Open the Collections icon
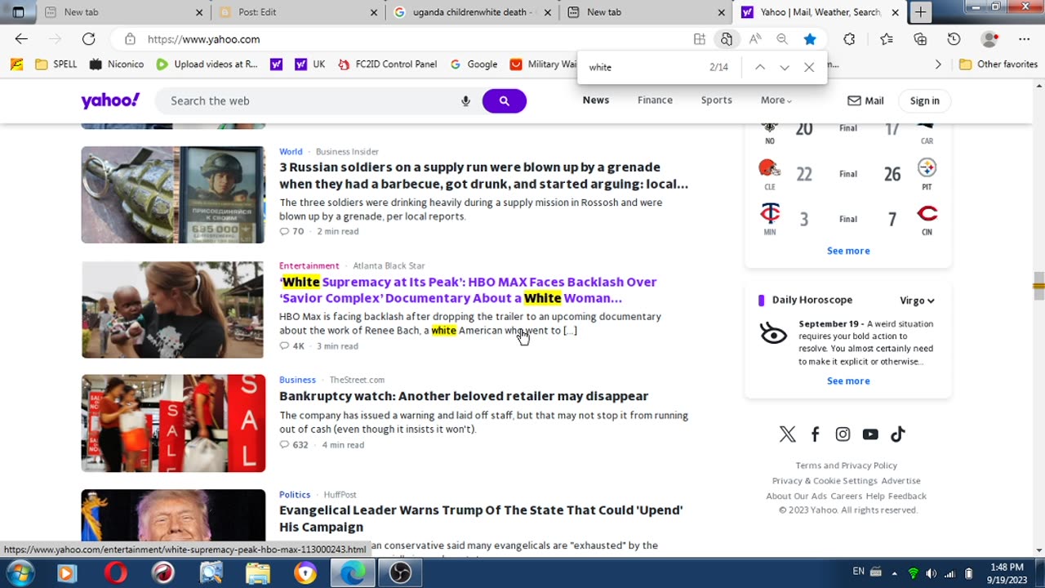Screen dimensions: 1045x588 (x=920, y=39)
